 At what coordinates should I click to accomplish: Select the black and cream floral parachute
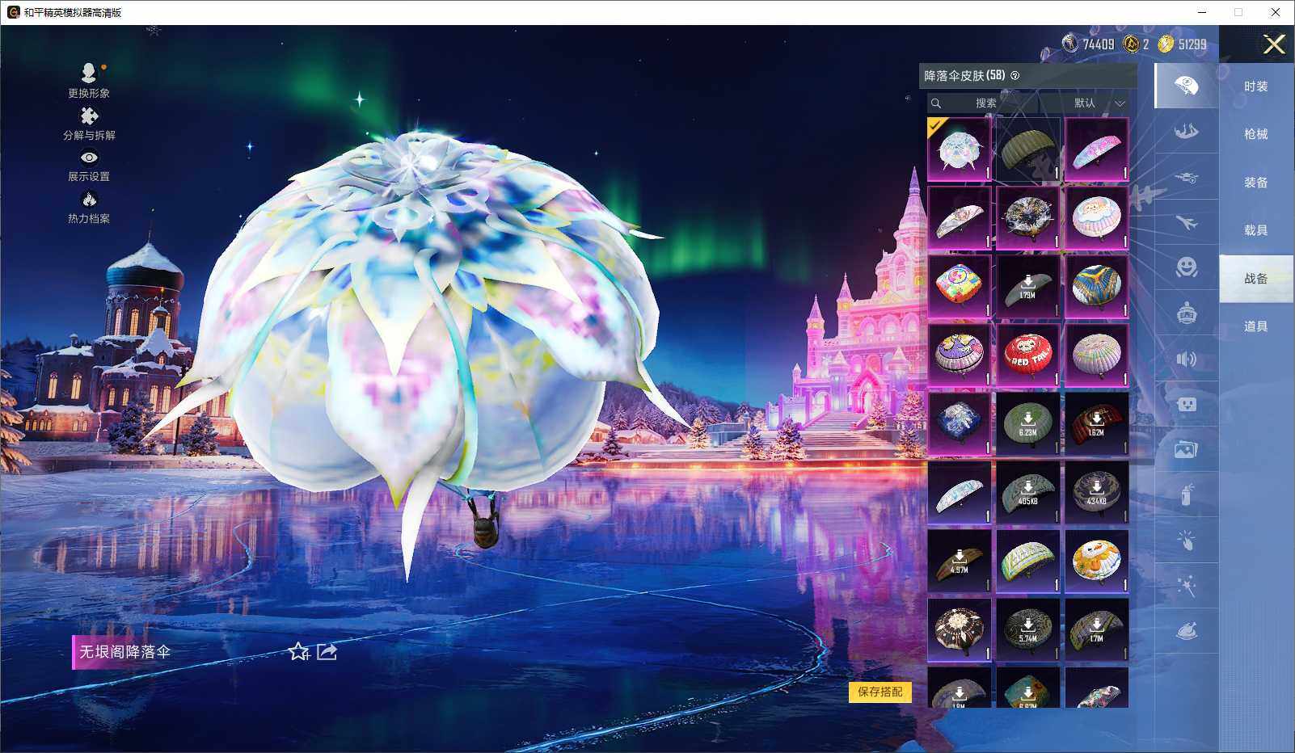click(960, 630)
